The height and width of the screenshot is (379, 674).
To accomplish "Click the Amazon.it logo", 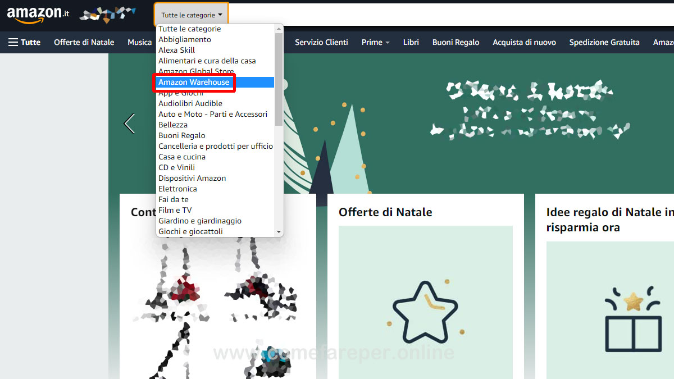I will click(38, 15).
